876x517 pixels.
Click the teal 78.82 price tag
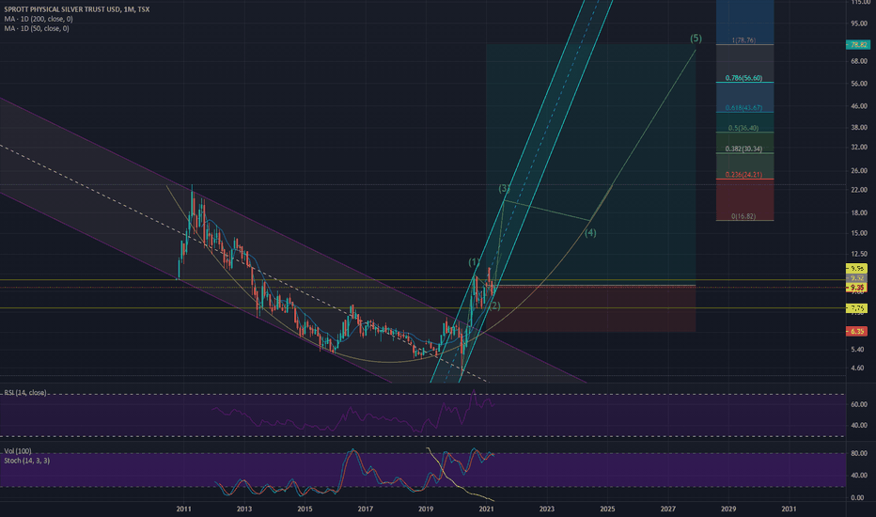point(856,45)
